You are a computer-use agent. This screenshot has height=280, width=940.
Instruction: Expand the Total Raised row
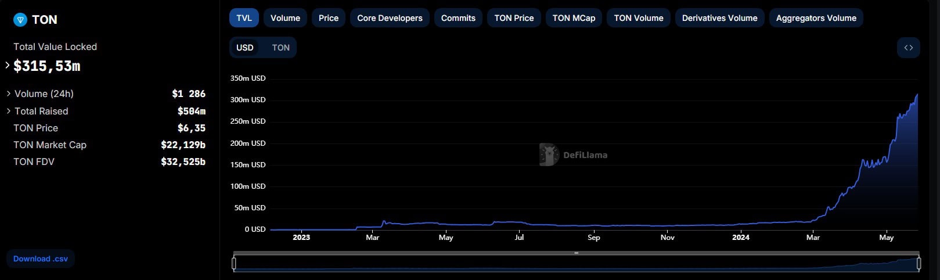9,111
